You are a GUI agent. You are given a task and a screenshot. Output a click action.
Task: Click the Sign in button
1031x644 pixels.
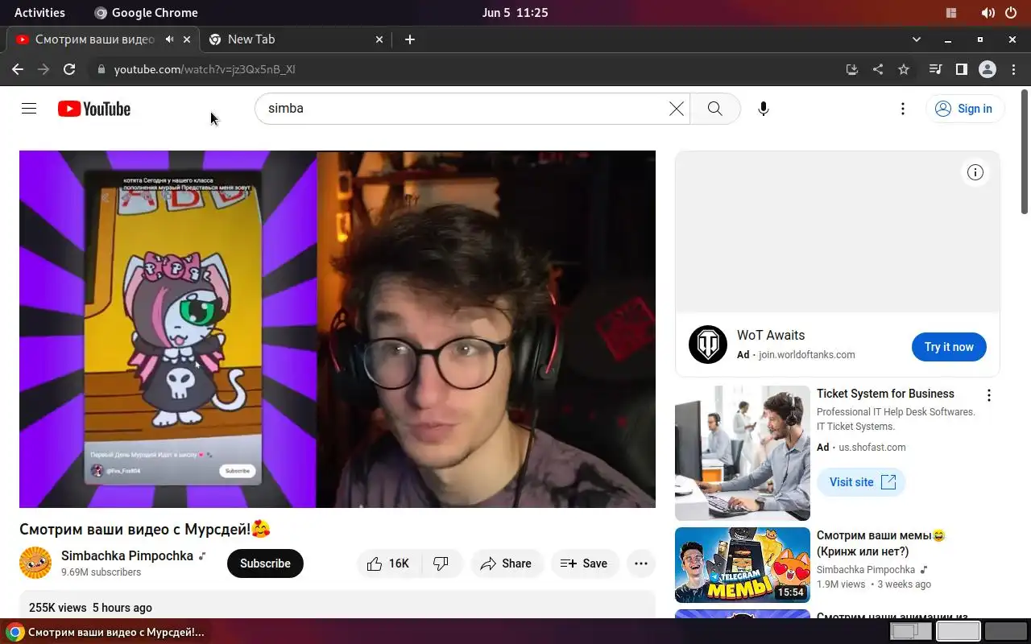point(964,109)
